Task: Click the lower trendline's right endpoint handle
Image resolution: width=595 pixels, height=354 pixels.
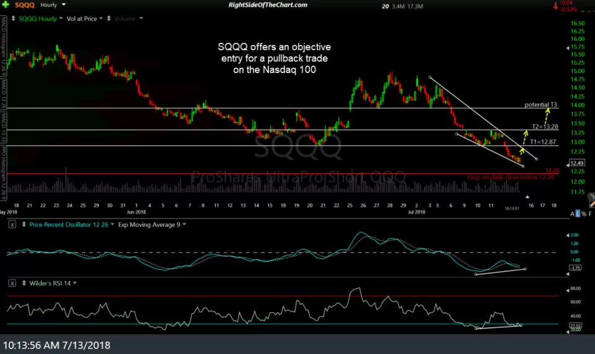Action: (523, 166)
